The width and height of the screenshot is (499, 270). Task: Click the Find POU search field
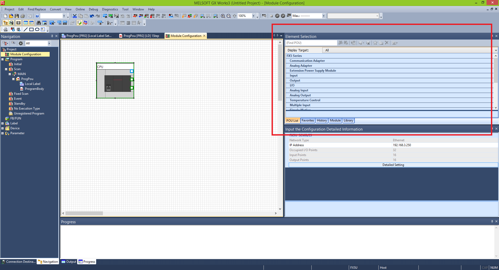311,43
